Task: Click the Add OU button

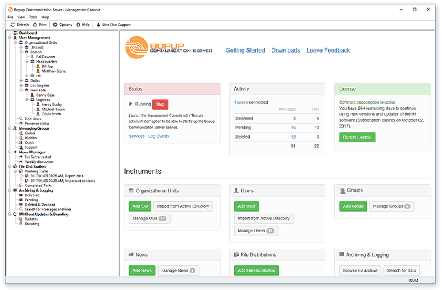Action: click(140, 206)
